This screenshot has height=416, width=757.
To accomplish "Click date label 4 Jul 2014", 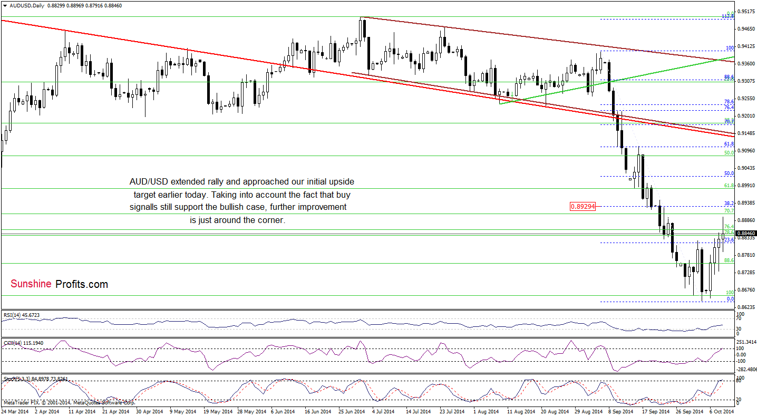I will click(383, 411).
